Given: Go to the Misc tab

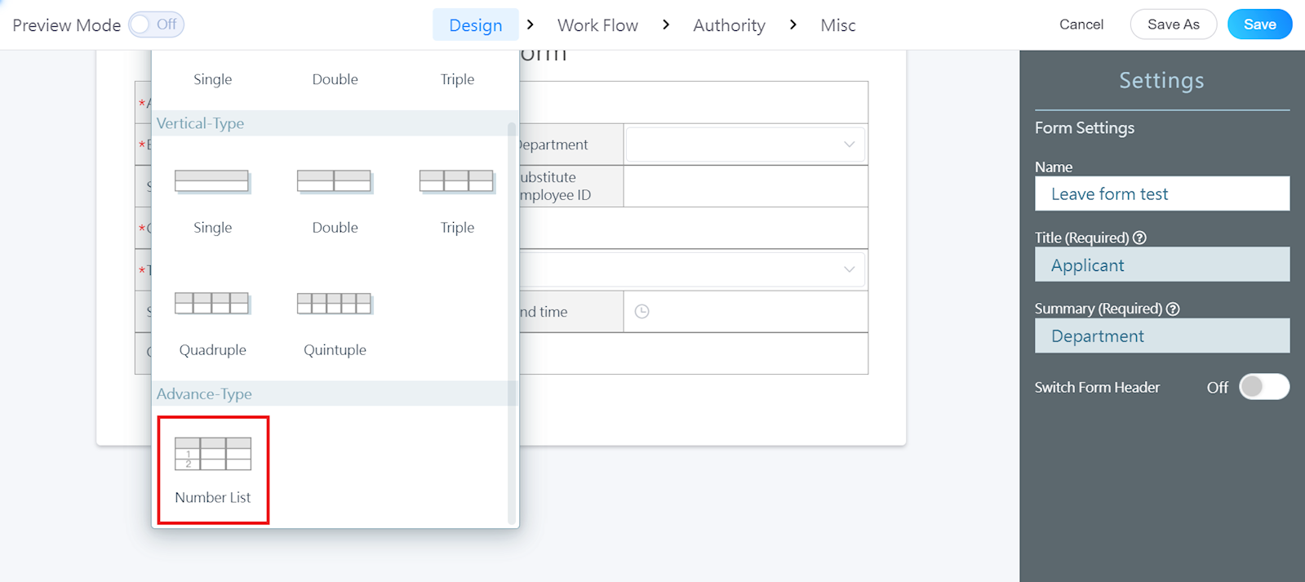Looking at the screenshot, I should point(837,25).
